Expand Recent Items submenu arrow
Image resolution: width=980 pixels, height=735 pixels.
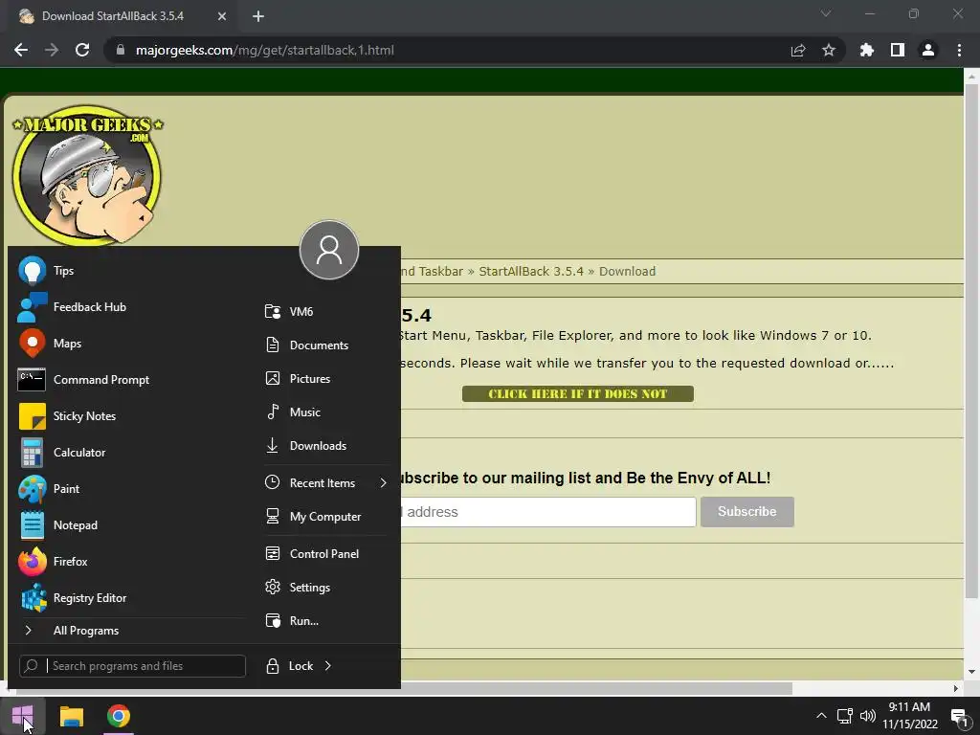click(383, 483)
